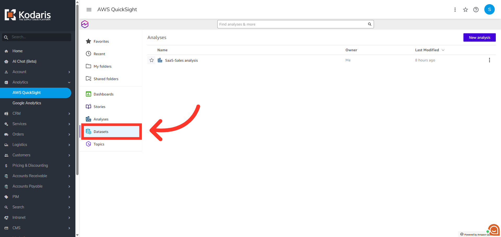This screenshot has width=501, height=237.
Task: Click the AI Chat robot icon
Action: click(6, 62)
